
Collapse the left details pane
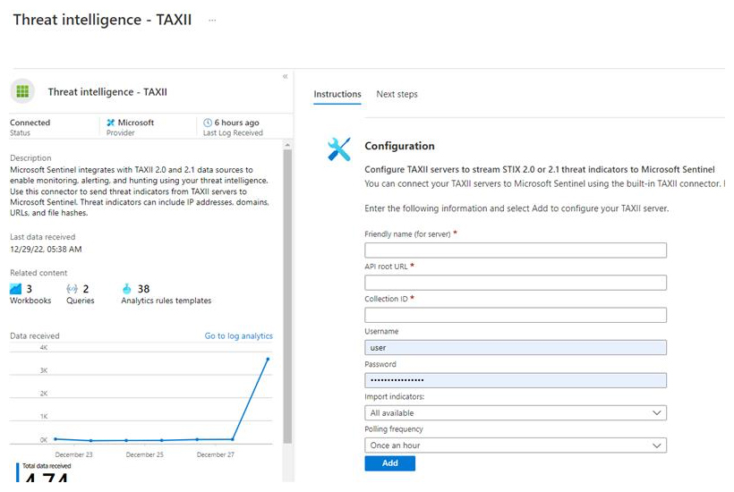point(285,76)
